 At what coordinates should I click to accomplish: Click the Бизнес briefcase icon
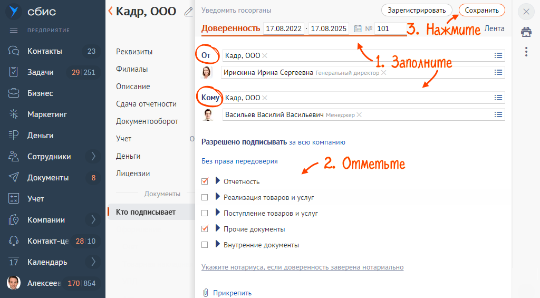(x=14, y=93)
